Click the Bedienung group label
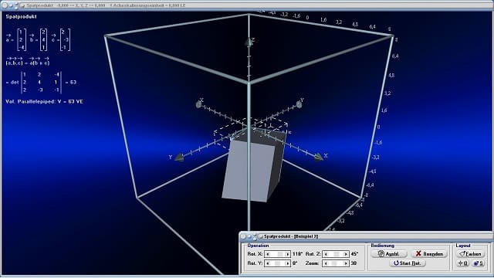Viewport: 494px width, 278px height. 383,246
